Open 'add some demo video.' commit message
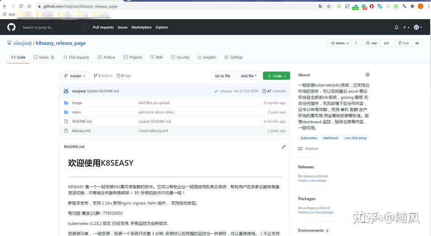Screen dimensions: 431x236 (156, 112)
